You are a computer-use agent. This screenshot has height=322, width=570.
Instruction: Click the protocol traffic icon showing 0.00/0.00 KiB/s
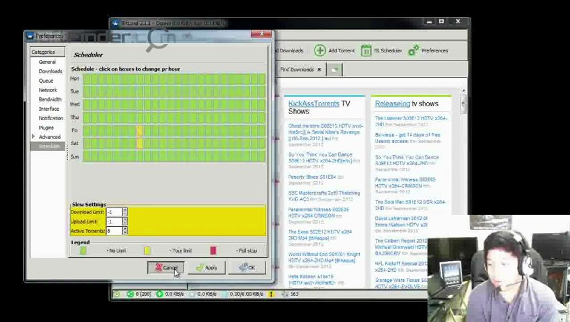click(x=225, y=294)
